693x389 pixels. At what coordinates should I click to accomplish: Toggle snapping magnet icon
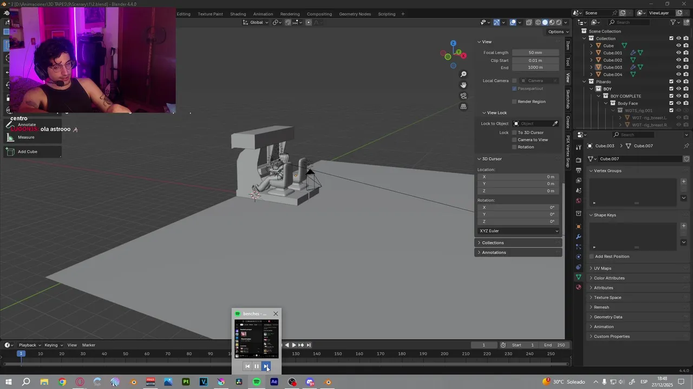pyautogui.click(x=288, y=22)
